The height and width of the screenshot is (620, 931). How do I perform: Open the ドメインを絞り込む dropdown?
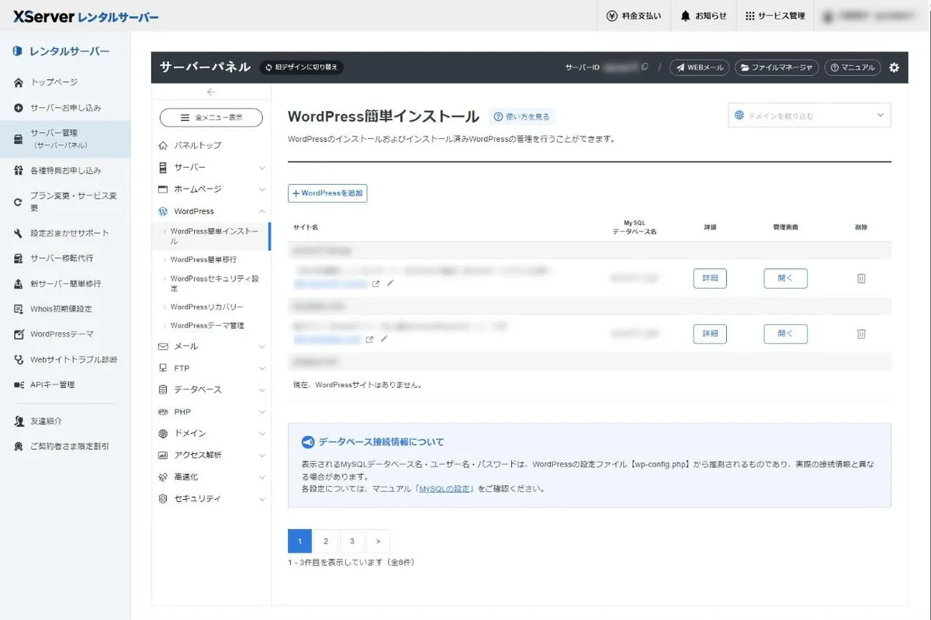coord(809,116)
